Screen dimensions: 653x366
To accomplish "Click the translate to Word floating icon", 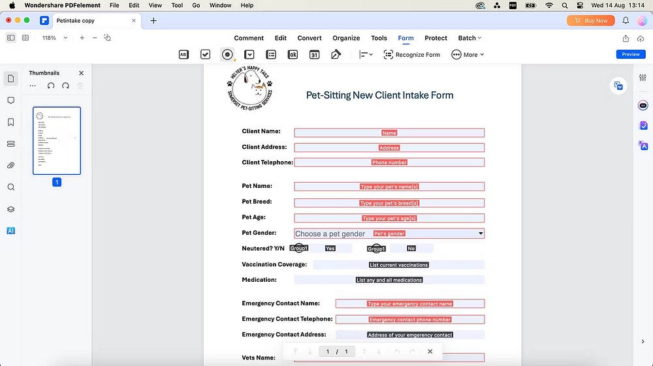I will point(618,85).
